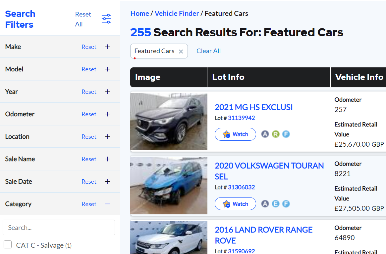Viewport: 386px width, 254px height.
Task: Click the A badge on MG HS lot
Action: tap(265, 134)
